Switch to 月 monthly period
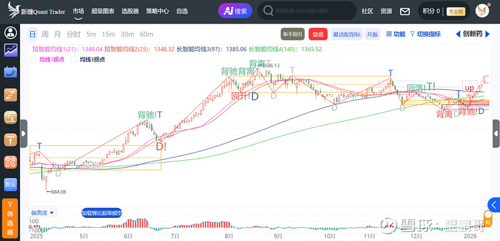Image resolution: width=500 pixels, height=241 pixels. coord(57,34)
